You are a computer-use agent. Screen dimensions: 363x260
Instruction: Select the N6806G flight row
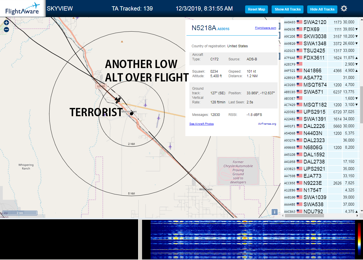pyautogui.click(x=321, y=147)
